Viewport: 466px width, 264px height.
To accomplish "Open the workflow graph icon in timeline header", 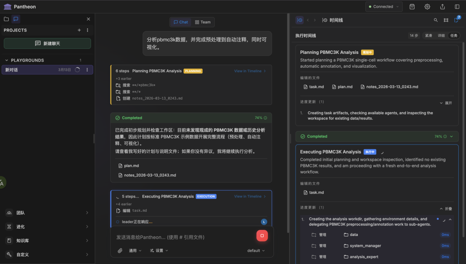I will click(446, 20).
